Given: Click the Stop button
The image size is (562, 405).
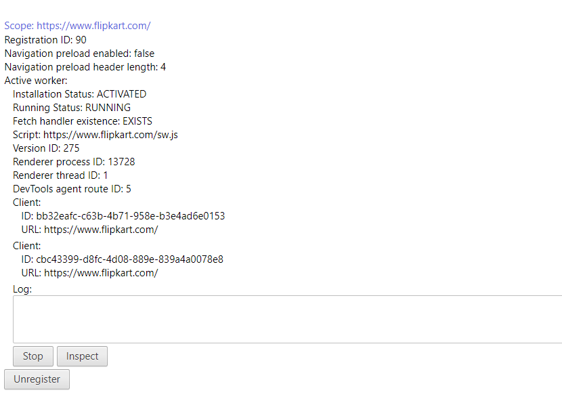Looking at the screenshot, I should click(x=33, y=356).
